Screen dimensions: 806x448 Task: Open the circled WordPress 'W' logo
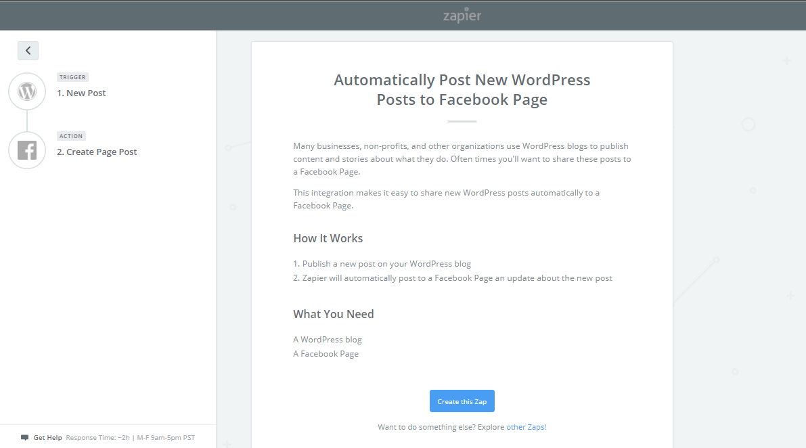pyautogui.click(x=27, y=91)
